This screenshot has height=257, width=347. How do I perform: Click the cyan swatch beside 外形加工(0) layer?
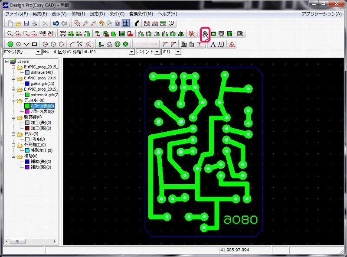point(27,150)
